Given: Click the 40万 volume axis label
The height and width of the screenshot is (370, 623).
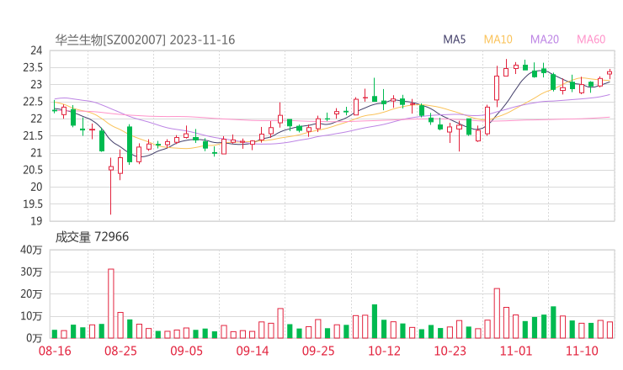Looking at the screenshot, I should click(x=31, y=250).
